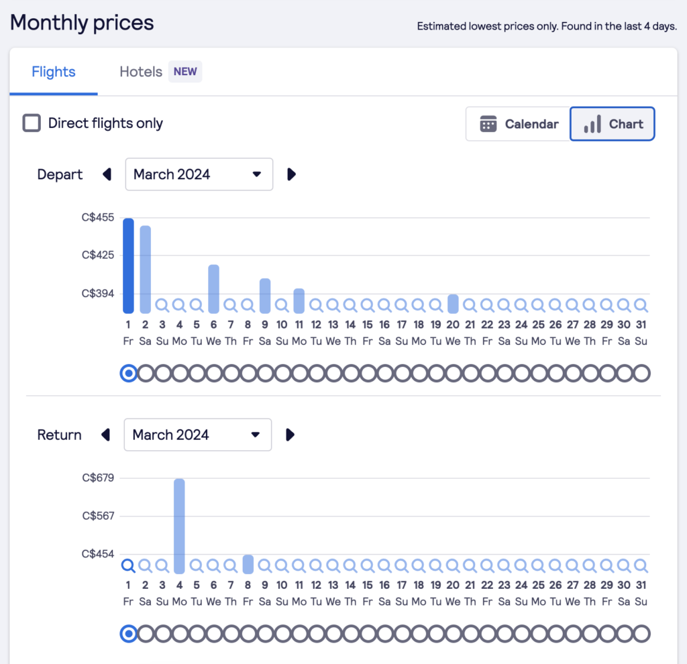Image resolution: width=687 pixels, height=664 pixels.
Task: Click the search magnifier for return March 1
Action: click(128, 565)
